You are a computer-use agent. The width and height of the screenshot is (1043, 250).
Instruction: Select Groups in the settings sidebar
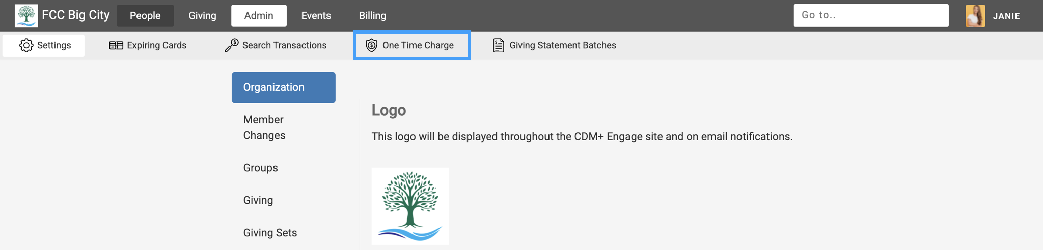(x=260, y=168)
